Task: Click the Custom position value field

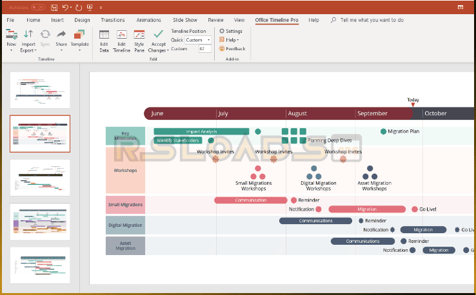Action: pyautogui.click(x=204, y=48)
